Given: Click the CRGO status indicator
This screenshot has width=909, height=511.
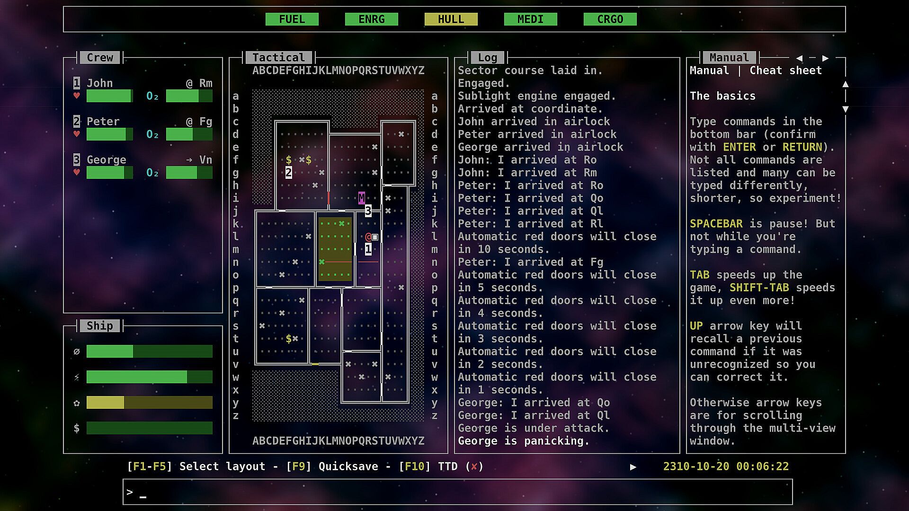Looking at the screenshot, I should (x=610, y=19).
